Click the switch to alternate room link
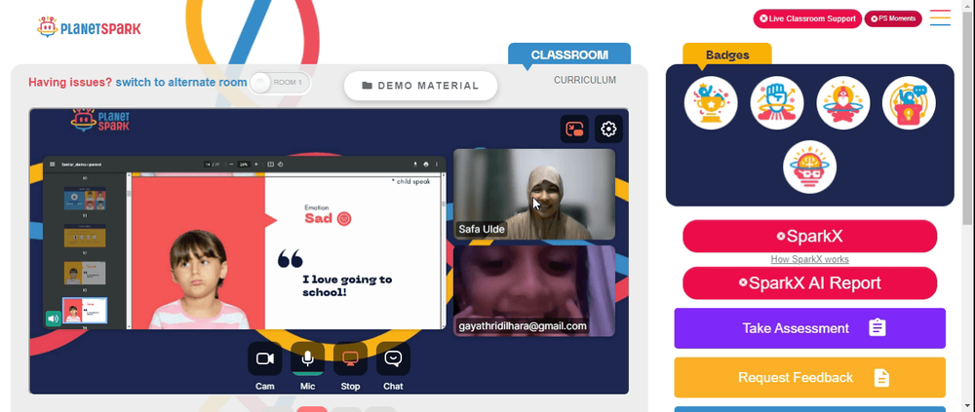The height and width of the screenshot is (412, 975). tap(181, 82)
